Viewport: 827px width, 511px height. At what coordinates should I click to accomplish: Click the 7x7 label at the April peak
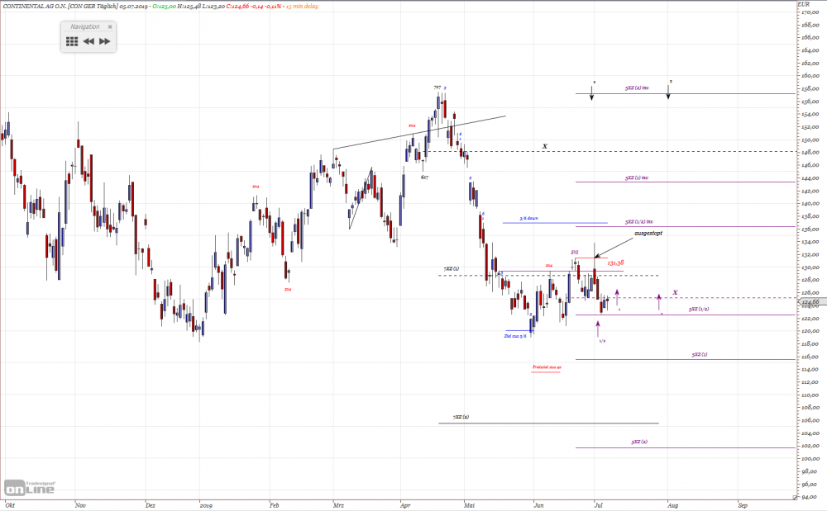tap(437, 87)
